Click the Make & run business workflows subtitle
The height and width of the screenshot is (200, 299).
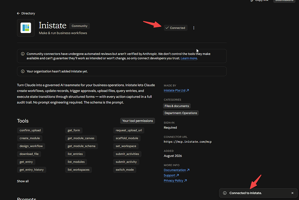[63, 33]
